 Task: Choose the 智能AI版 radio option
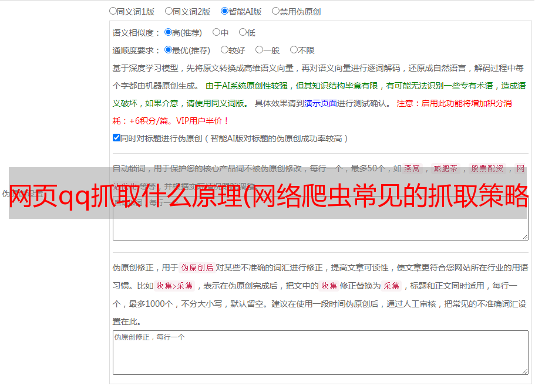click(x=224, y=11)
